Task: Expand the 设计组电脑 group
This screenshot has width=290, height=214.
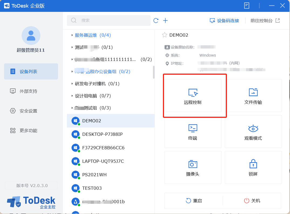Action: tap(72, 96)
